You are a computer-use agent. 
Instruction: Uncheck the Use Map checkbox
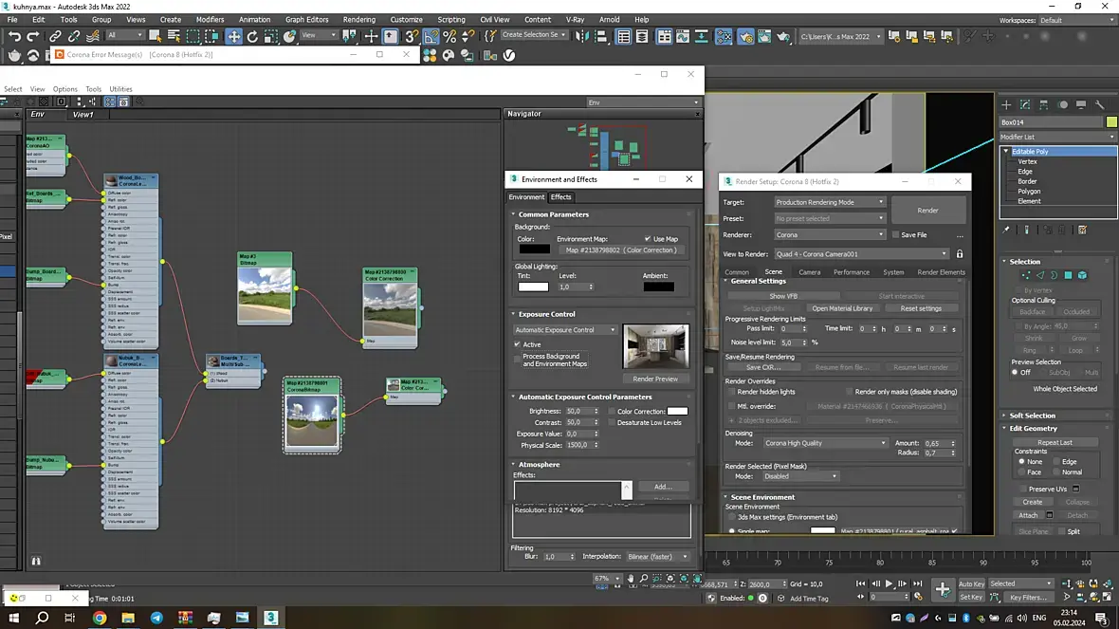(x=648, y=239)
